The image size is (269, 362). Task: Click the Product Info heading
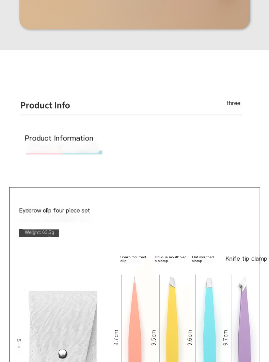point(45,105)
